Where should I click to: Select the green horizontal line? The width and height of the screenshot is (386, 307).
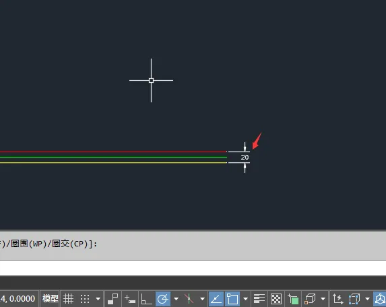pyautogui.click(x=113, y=157)
